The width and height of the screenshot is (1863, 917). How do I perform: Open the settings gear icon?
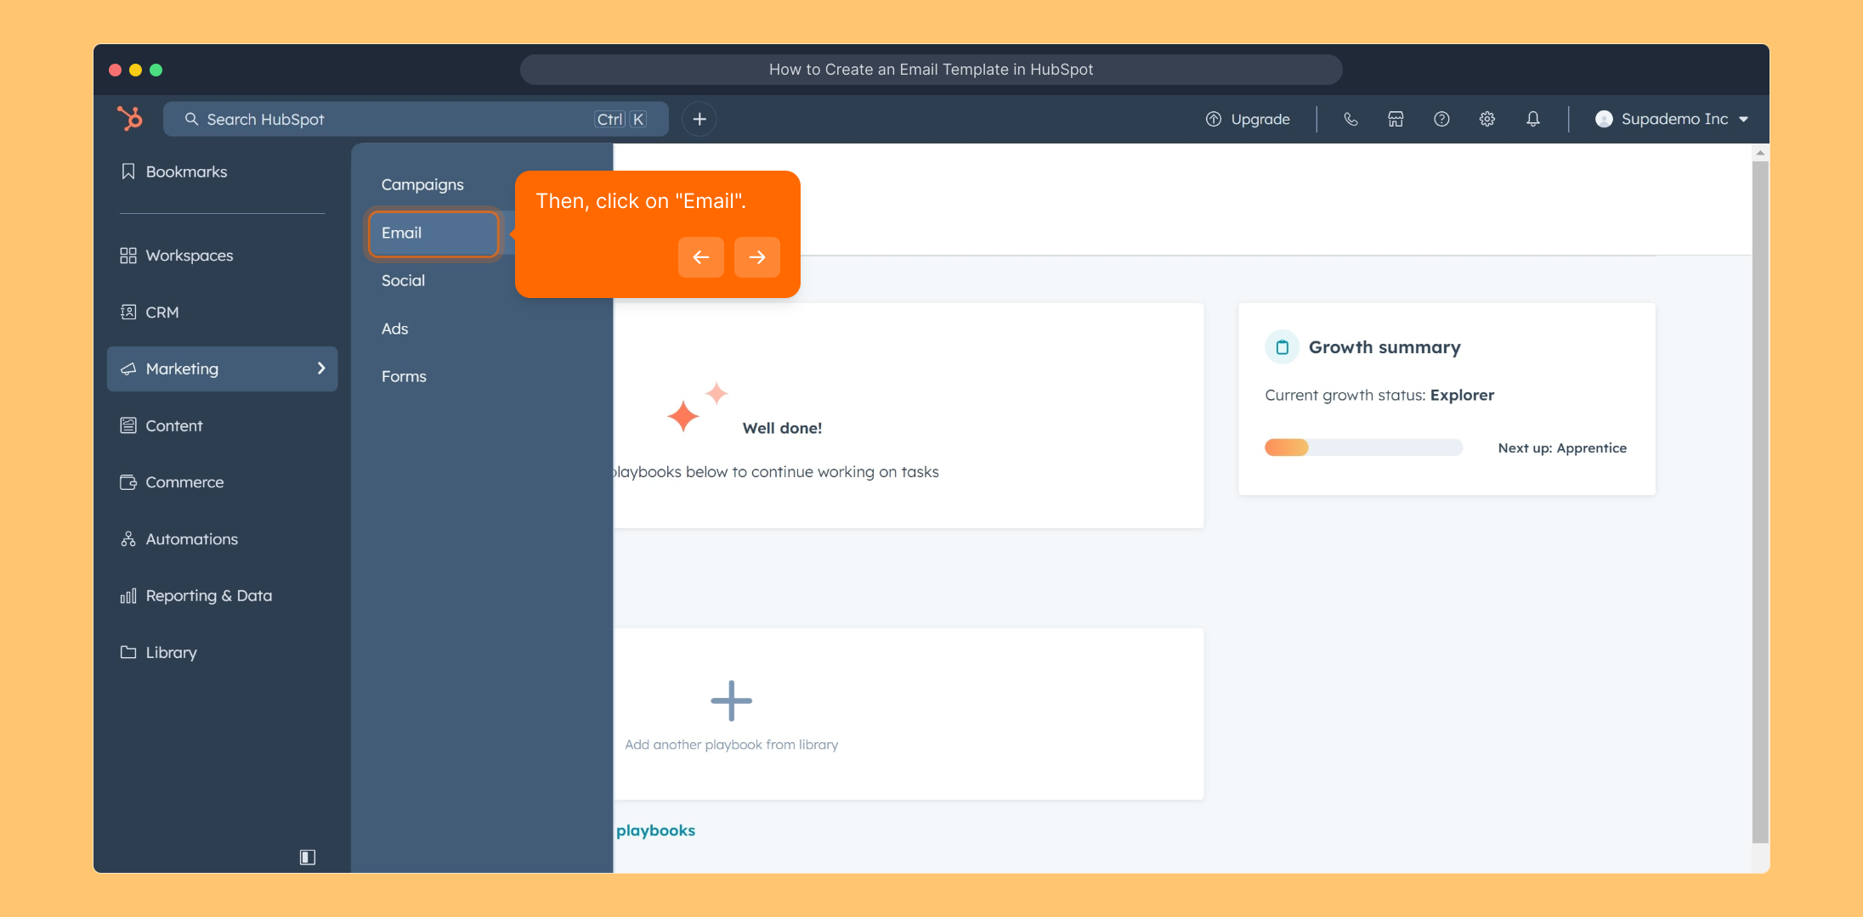pos(1486,119)
